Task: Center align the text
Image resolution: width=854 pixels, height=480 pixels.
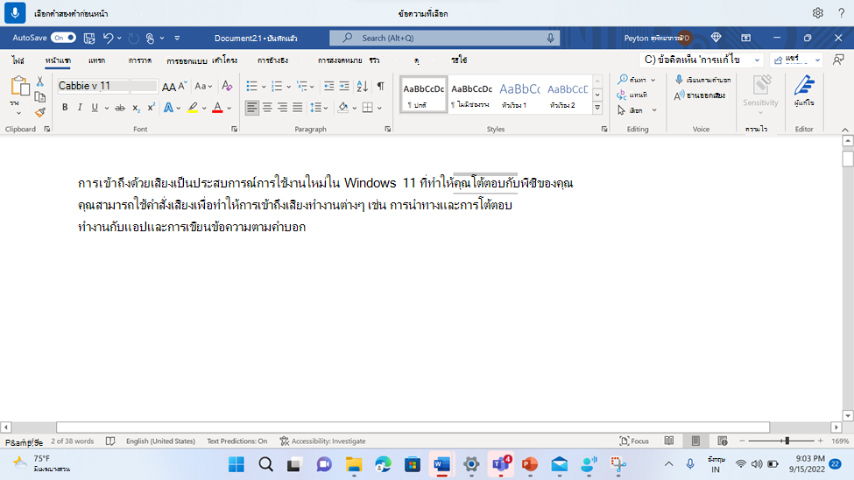Action: (x=267, y=108)
